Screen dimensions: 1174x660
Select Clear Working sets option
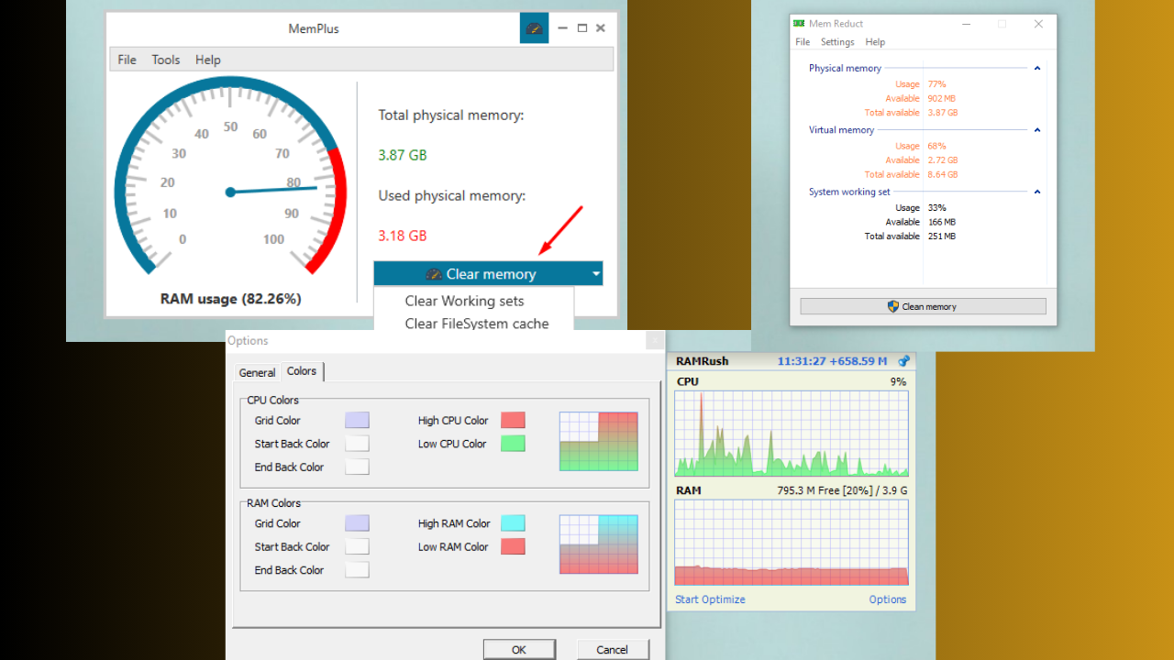point(464,301)
